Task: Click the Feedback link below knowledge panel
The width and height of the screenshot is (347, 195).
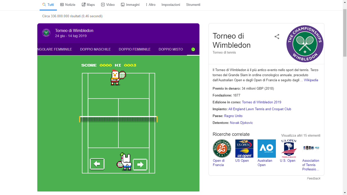Action: [313, 178]
